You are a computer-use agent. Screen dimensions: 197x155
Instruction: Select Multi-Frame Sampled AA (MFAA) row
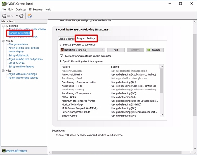(110, 108)
